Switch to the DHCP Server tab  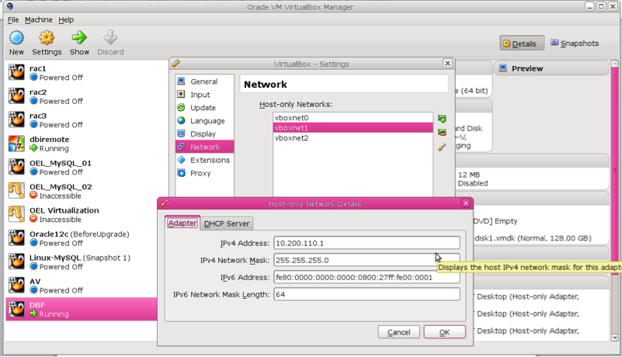[x=227, y=224]
